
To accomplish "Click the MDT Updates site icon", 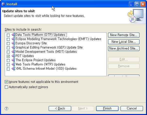I will click(x=13, y=52).
